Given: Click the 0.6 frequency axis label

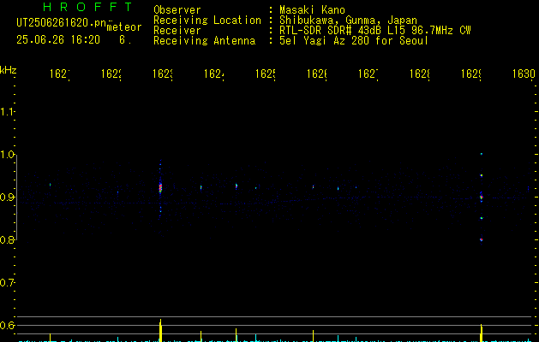Looking at the screenshot, I should (7, 325).
